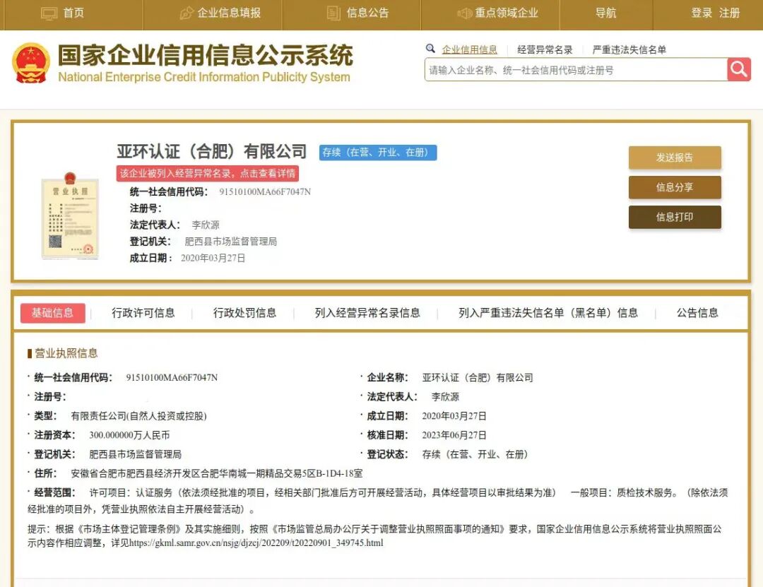Click the small magnifier beside 企业信用信息
The height and width of the screenshot is (587, 763).
point(431,49)
